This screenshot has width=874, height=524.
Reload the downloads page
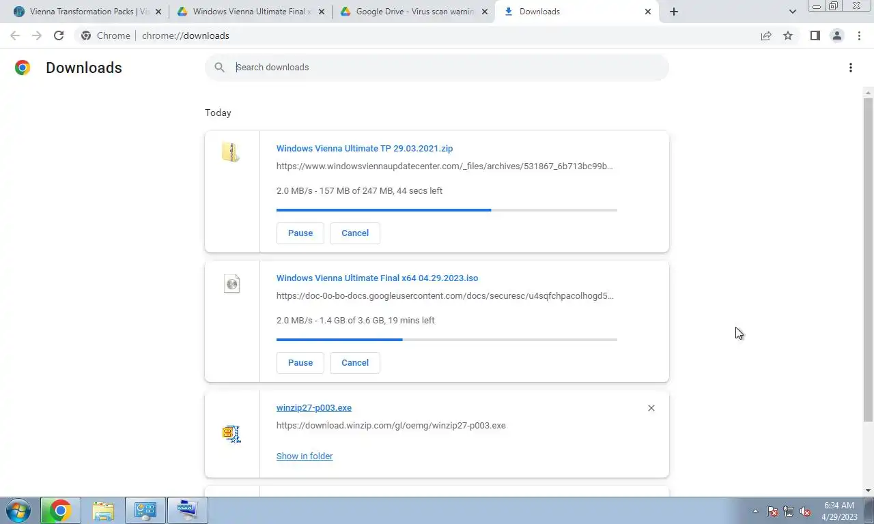point(59,35)
